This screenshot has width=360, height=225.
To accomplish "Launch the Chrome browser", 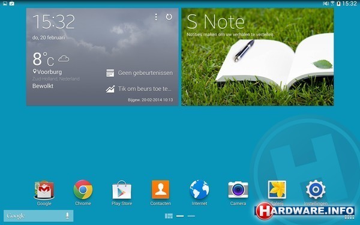I will pyautogui.click(x=83, y=190).
